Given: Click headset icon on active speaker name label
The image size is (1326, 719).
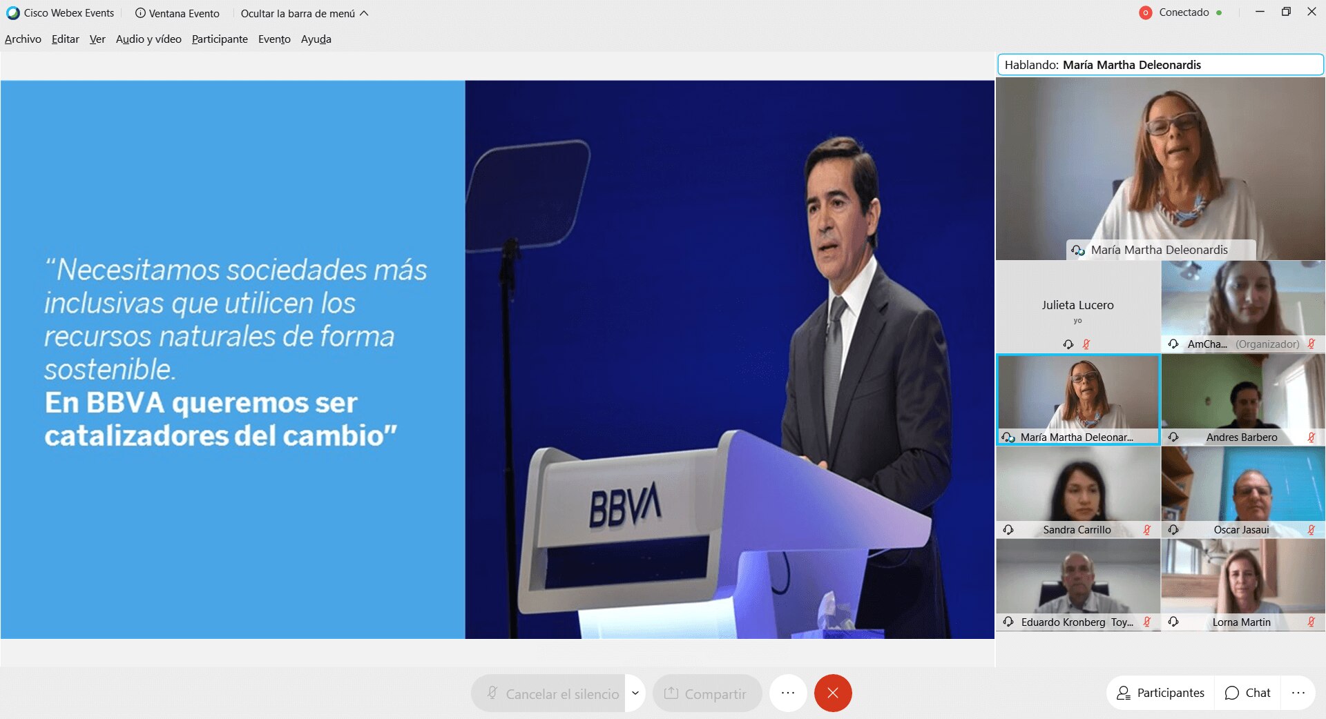Looking at the screenshot, I should 1077,250.
